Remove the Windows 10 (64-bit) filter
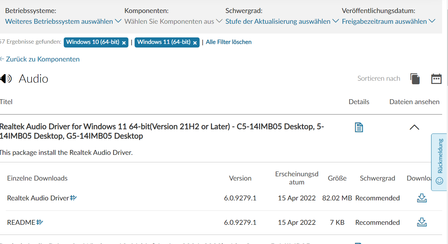 click(124, 42)
